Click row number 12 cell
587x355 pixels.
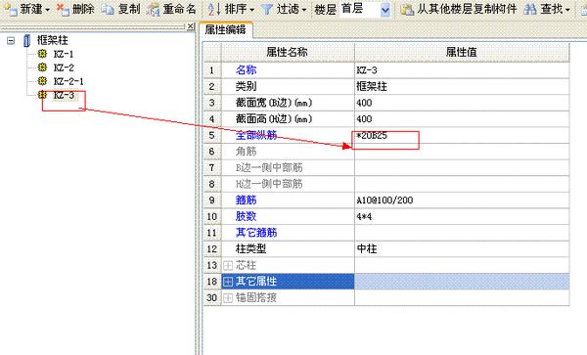pyautogui.click(x=212, y=248)
